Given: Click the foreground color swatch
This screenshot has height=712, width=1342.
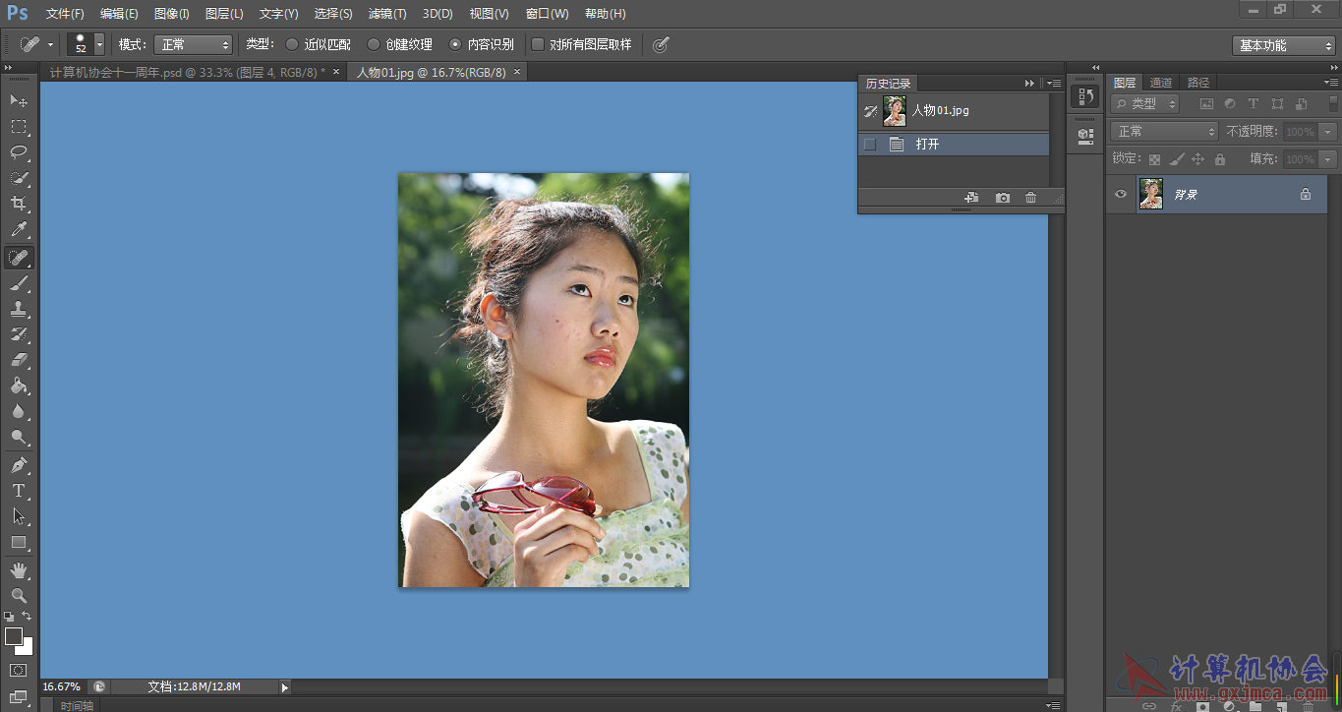Looking at the screenshot, I should [14, 636].
